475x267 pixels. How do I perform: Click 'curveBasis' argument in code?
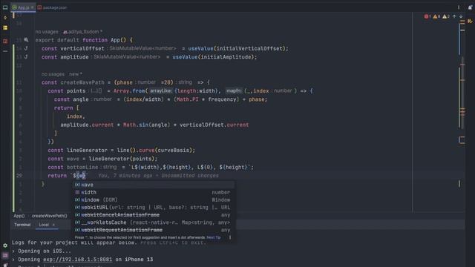click(x=173, y=150)
